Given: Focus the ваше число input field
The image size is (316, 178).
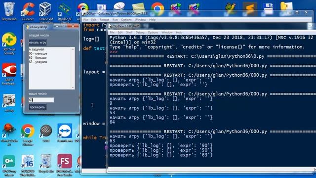Looking at the screenshot, I should pyautogui.click(x=41, y=100).
